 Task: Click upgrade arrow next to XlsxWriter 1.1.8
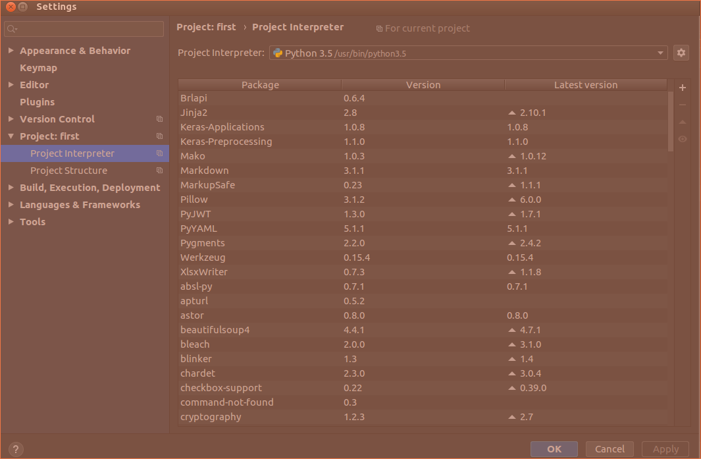click(512, 272)
